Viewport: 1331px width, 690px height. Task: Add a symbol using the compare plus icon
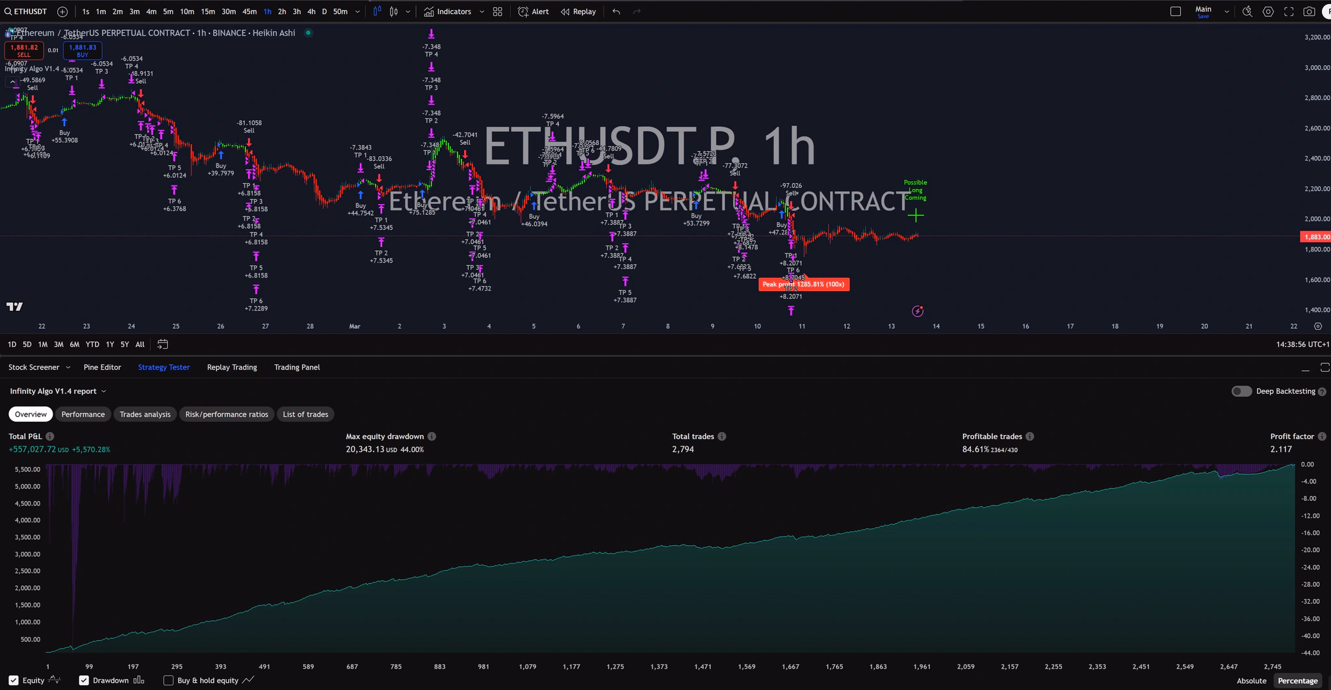(x=62, y=11)
